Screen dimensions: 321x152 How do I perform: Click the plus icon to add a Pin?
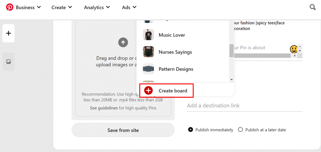click(8, 33)
